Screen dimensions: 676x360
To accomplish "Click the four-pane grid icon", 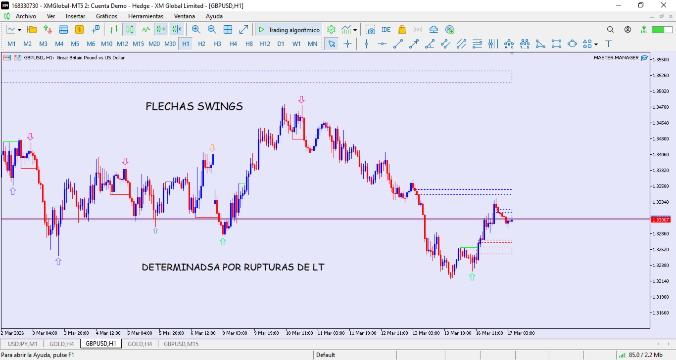I will pos(228,30).
